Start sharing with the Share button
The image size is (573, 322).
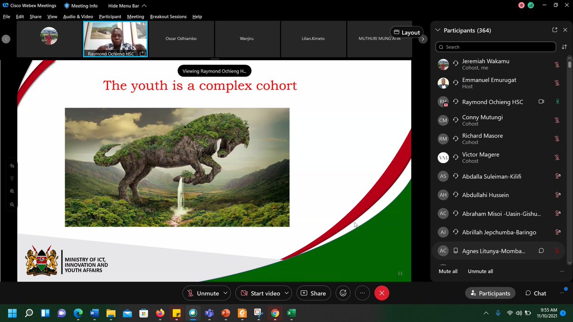pyautogui.click(x=313, y=293)
